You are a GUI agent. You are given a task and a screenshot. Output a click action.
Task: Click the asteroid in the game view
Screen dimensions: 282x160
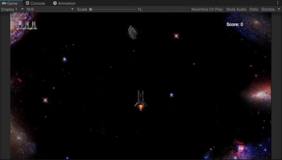133,32
